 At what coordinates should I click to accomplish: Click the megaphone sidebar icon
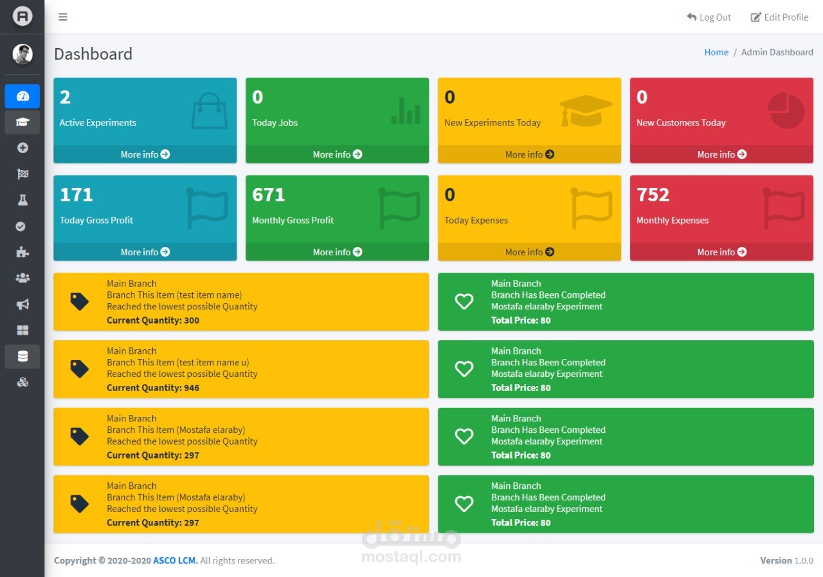pyautogui.click(x=23, y=304)
